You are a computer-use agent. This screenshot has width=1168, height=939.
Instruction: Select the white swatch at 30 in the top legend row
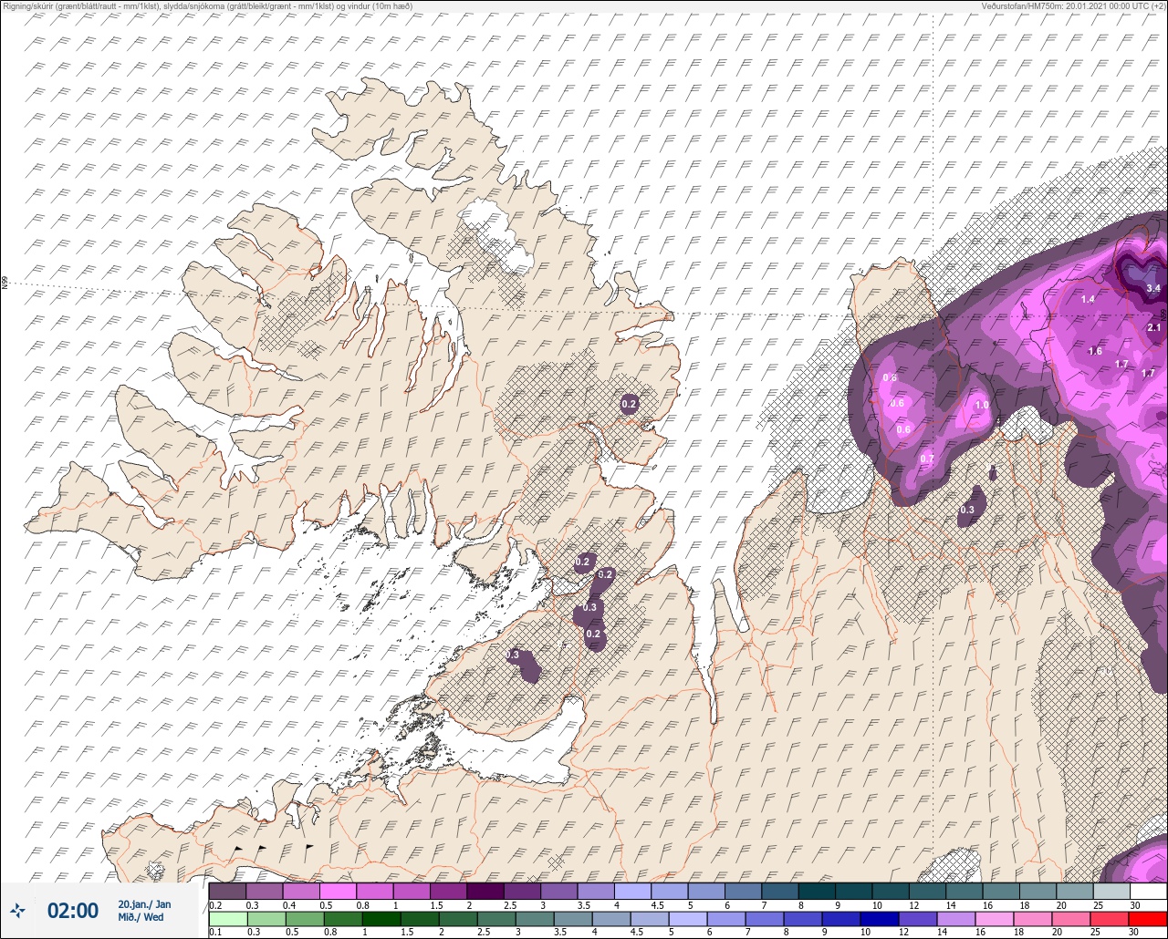(x=1148, y=891)
